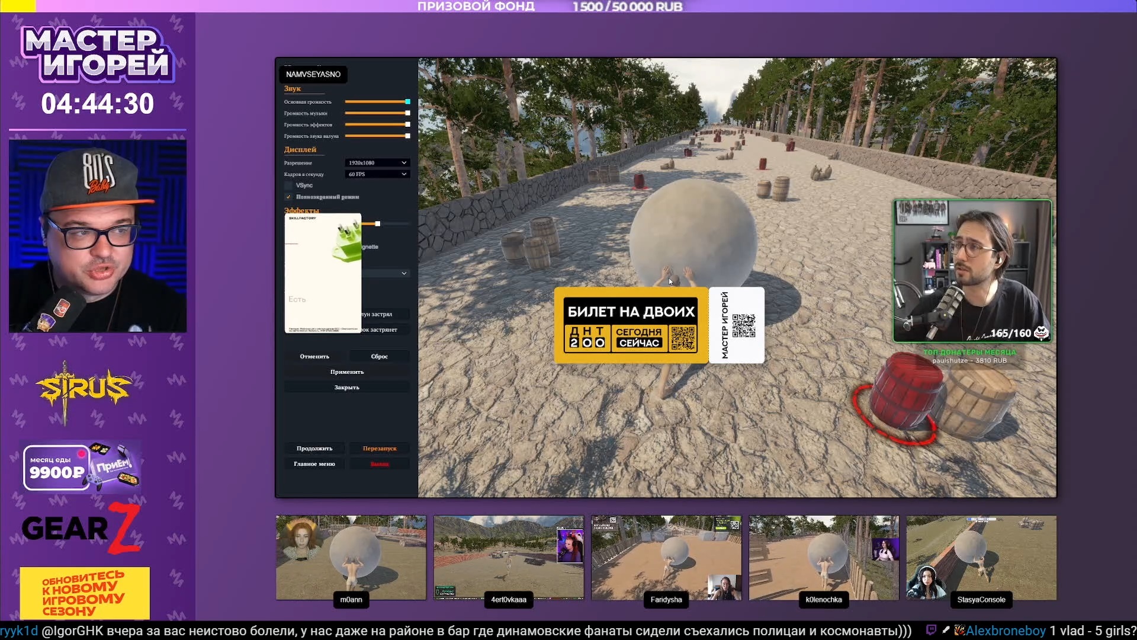
Task: Open k0lenochka's stream thumbnail
Action: (x=824, y=557)
